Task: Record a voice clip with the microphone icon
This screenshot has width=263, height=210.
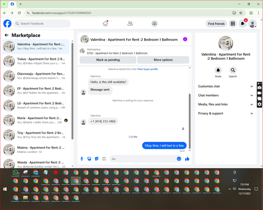Action: pyautogui.click(x=82, y=159)
